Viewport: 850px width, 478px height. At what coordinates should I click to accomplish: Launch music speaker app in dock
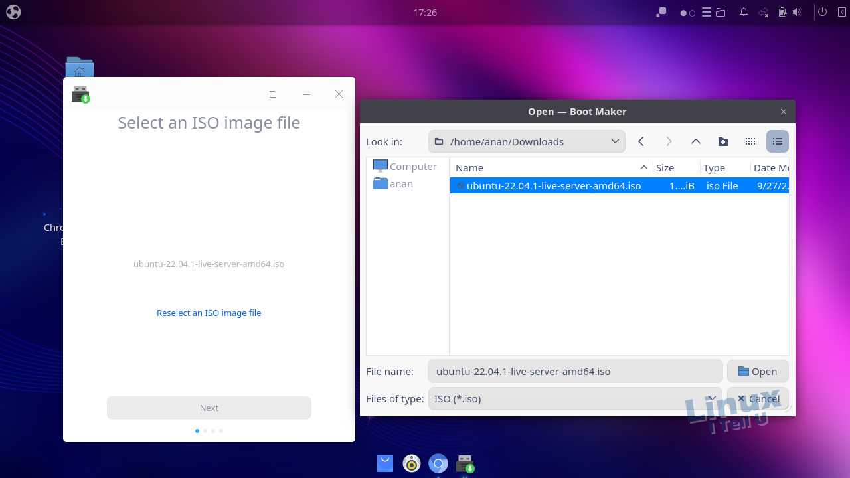[x=412, y=463]
